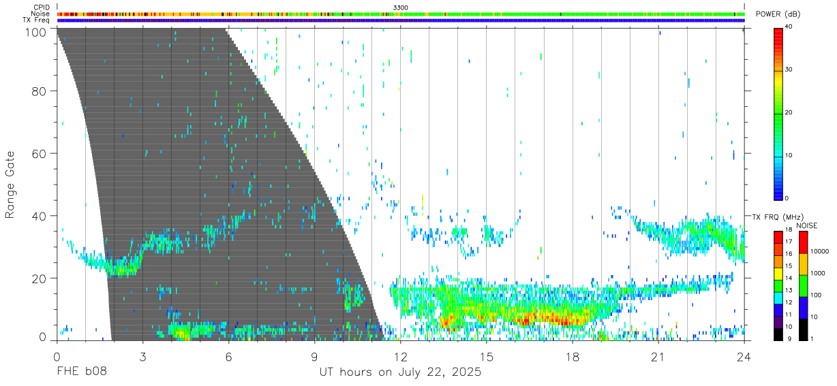The width and height of the screenshot is (837, 386).
Task: Click the 10000 noise scale label
Action: [x=819, y=251]
